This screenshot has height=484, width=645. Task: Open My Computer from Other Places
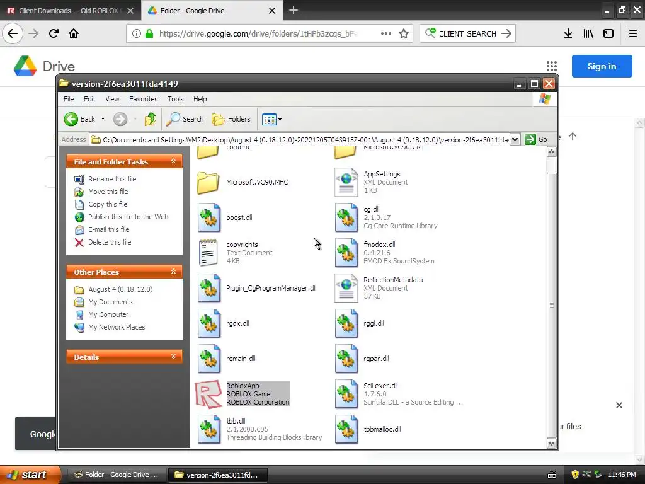coord(108,315)
